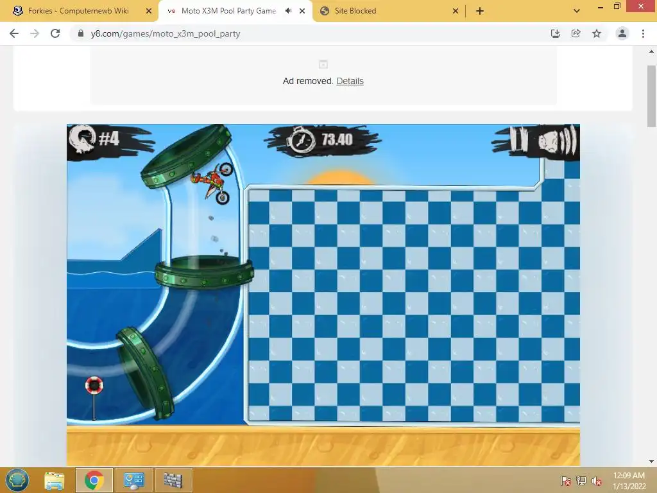Pause the game with the pause icon
657x493 pixels.
tap(518, 139)
